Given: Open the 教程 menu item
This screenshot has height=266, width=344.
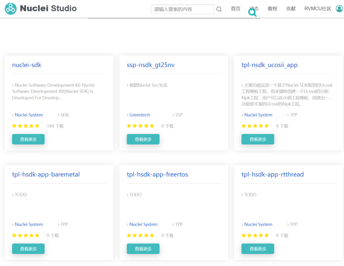Looking at the screenshot, I should [272, 9].
